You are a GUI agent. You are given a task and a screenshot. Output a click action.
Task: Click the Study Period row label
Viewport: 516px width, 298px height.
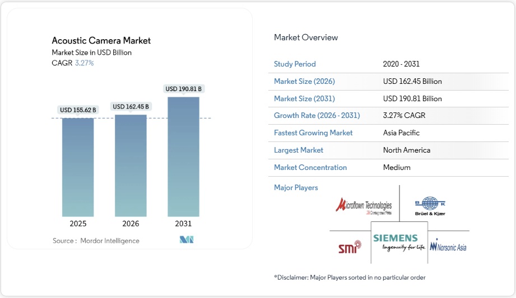click(x=295, y=64)
